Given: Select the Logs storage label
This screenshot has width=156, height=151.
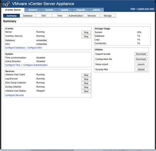Looking at the screenshot, I should pos(97,40).
